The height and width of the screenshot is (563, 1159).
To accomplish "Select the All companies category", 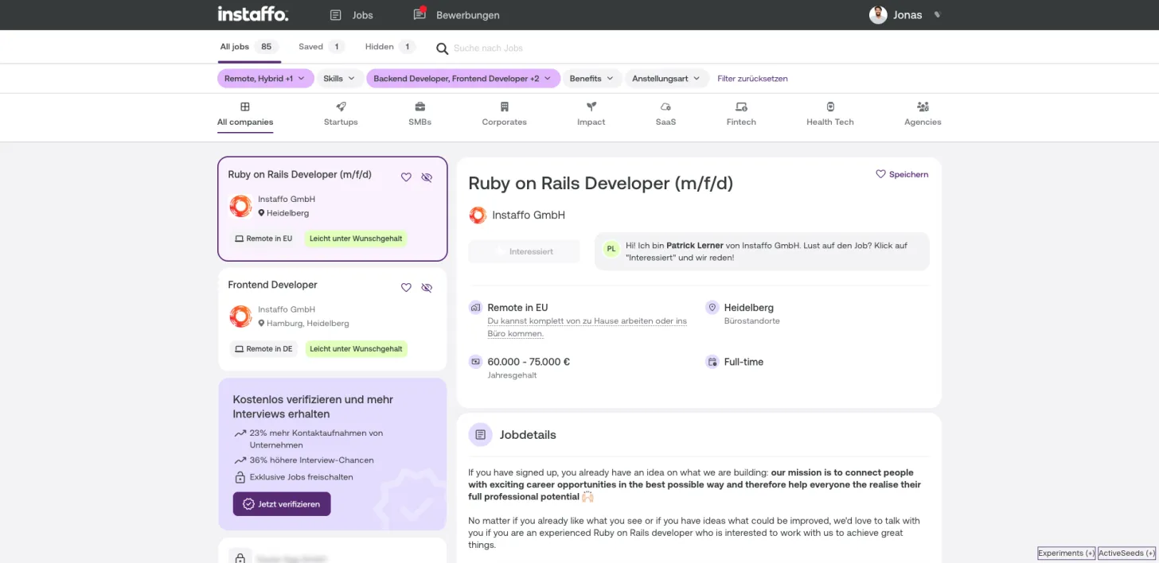I will [x=245, y=114].
